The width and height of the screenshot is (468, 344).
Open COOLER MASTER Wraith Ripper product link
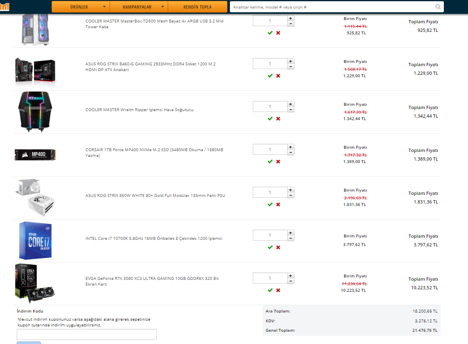point(139,110)
